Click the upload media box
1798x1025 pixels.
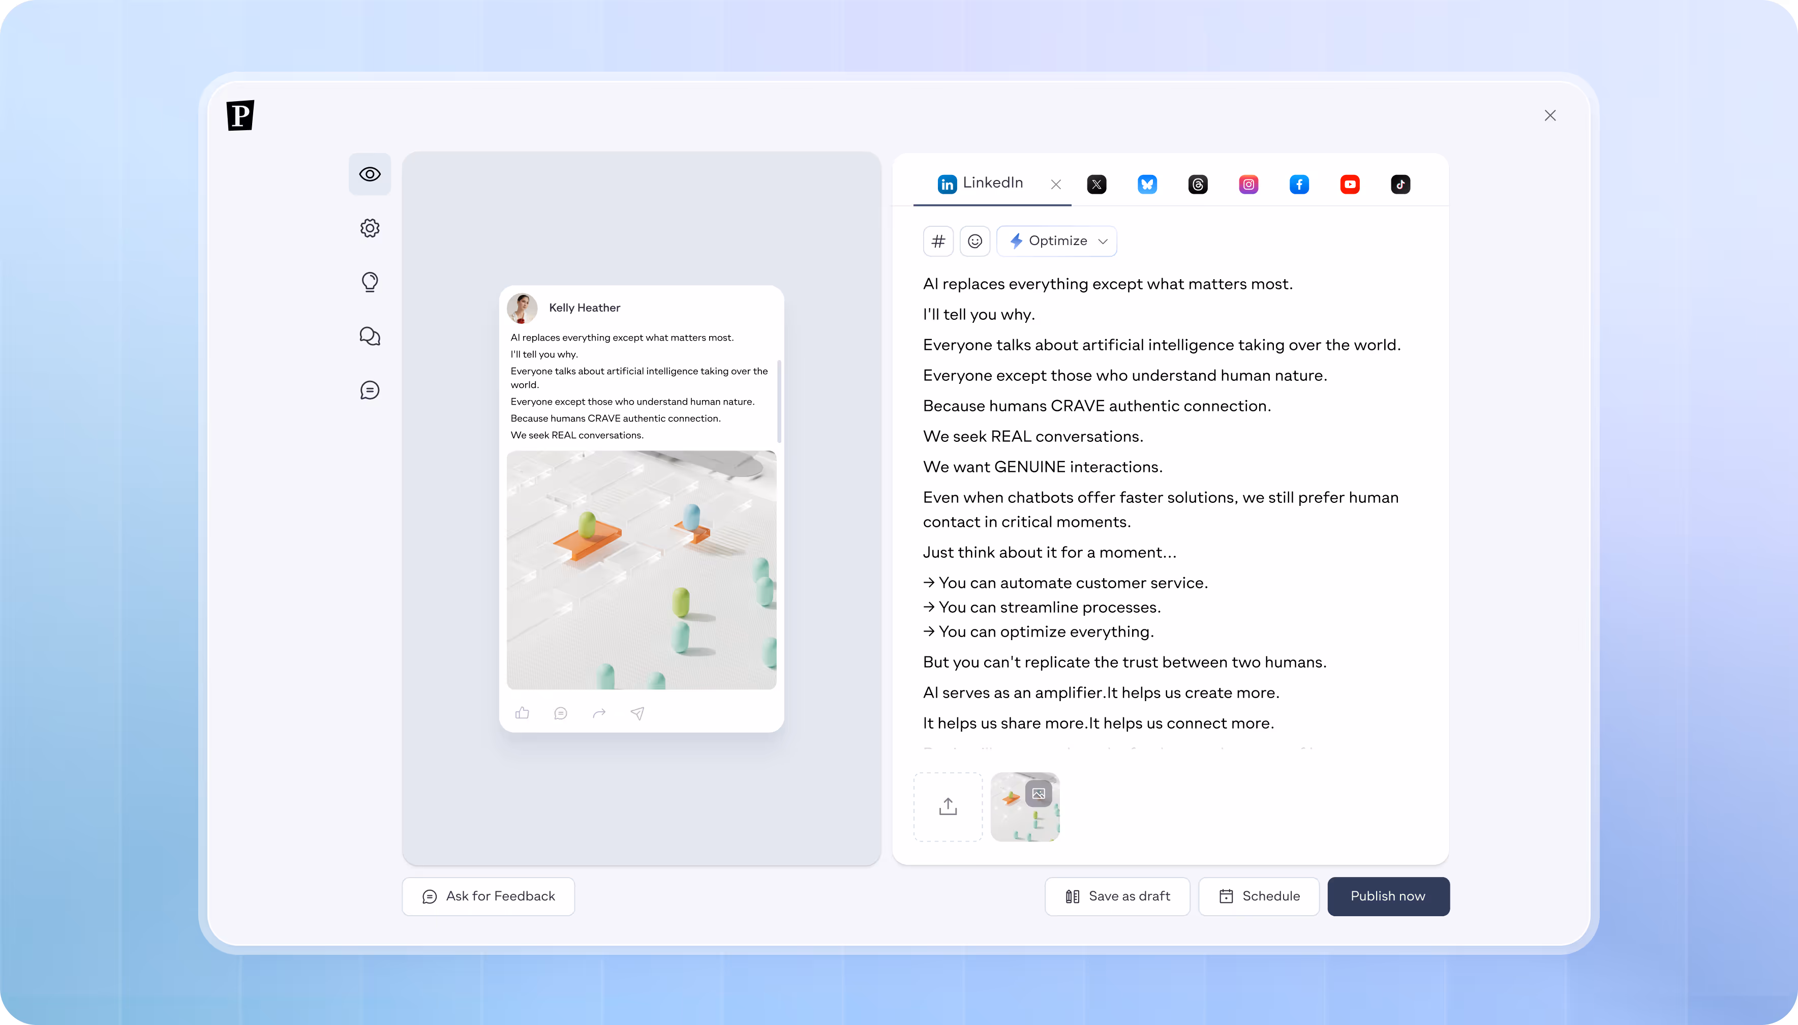point(948,807)
